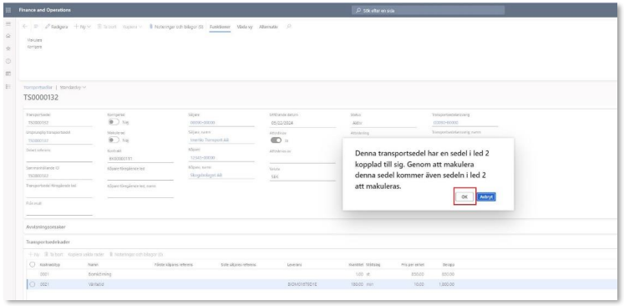This screenshot has width=624, height=306.
Task: Open Favorites star in the sidebar
Action: tap(8, 48)
